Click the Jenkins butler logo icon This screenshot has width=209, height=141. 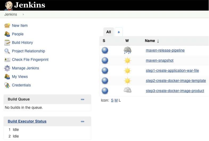pos(9,6)
